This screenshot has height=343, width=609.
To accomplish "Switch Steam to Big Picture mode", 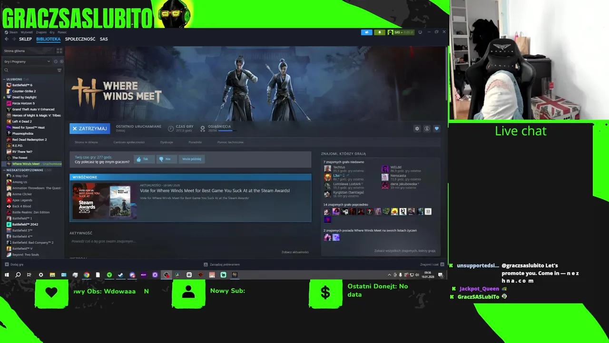I will tap(420, 32).
